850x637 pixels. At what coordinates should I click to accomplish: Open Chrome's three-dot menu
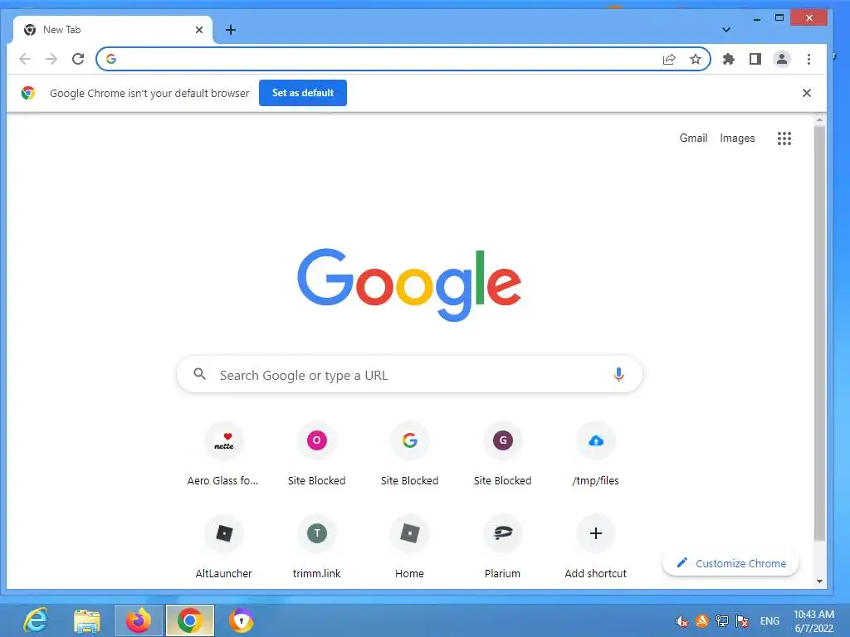click(x=808, y=59)
